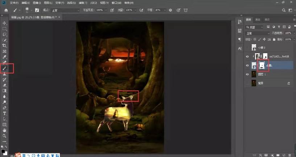
Task: Switch to the Channels tab in layers panel
Action: [x=258, y=20]
